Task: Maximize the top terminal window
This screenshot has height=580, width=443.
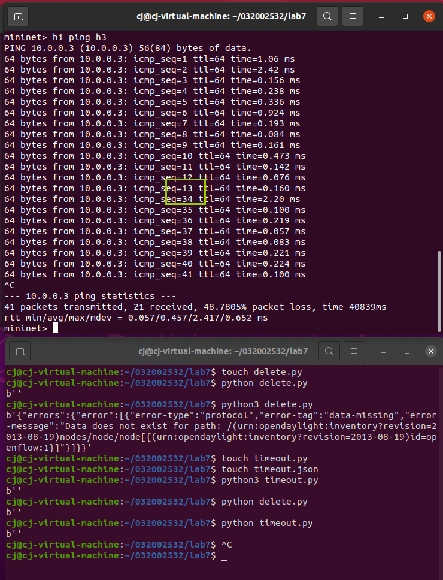Action: (405, 16)
